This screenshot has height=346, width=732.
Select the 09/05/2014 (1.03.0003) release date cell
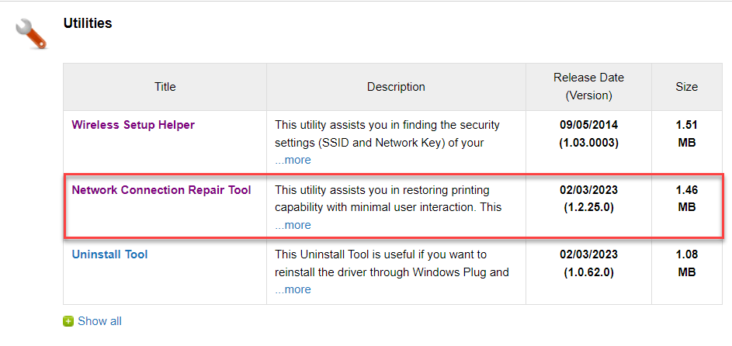[588, 133]
